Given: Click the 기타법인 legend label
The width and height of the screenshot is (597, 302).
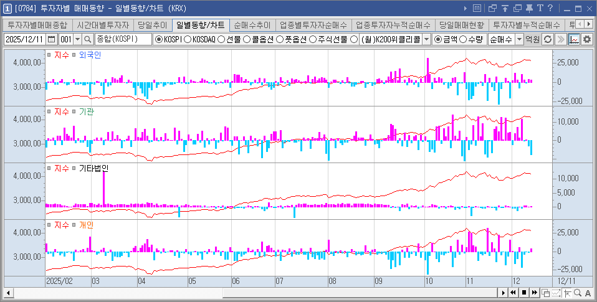Looking at the screenshot, I should [x=93, y=168].
